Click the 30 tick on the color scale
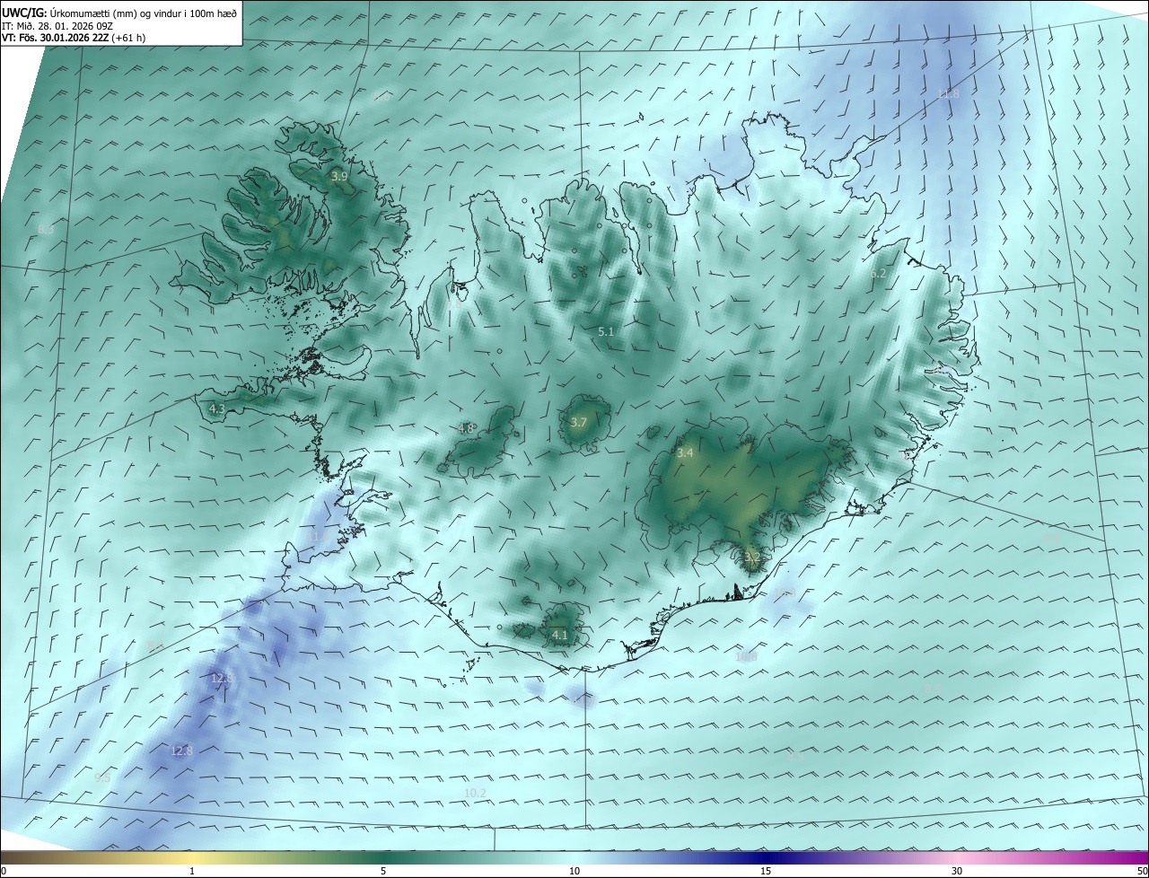The width and height of the screenshot is (1149, 878). pos(957,871)
